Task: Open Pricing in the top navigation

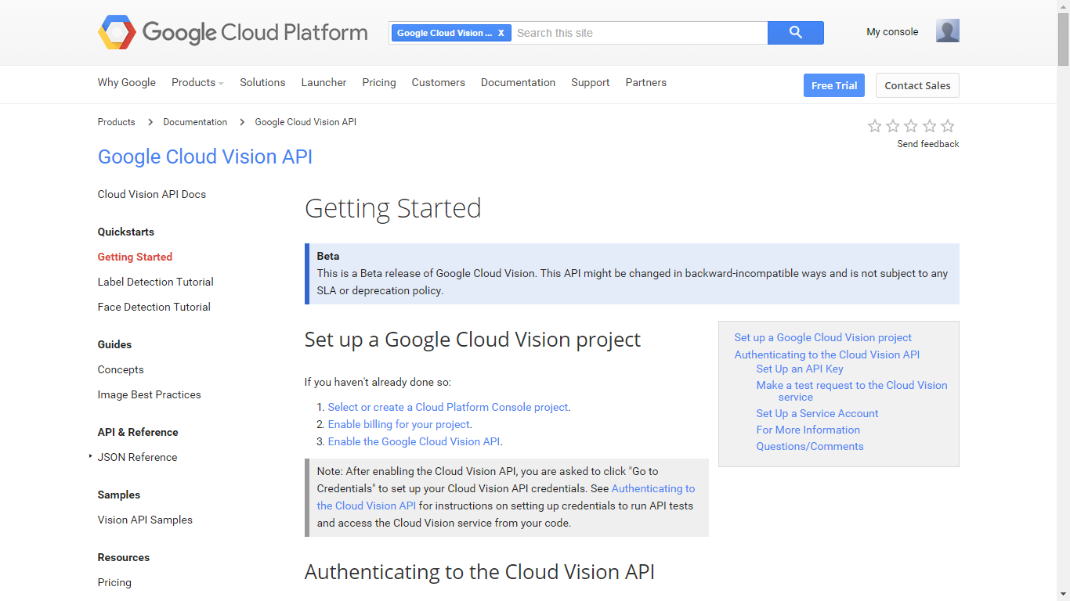Action: tap(379, 82)
